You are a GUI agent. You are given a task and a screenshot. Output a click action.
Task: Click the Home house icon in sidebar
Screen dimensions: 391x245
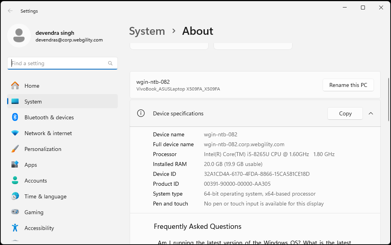[15, 86]
